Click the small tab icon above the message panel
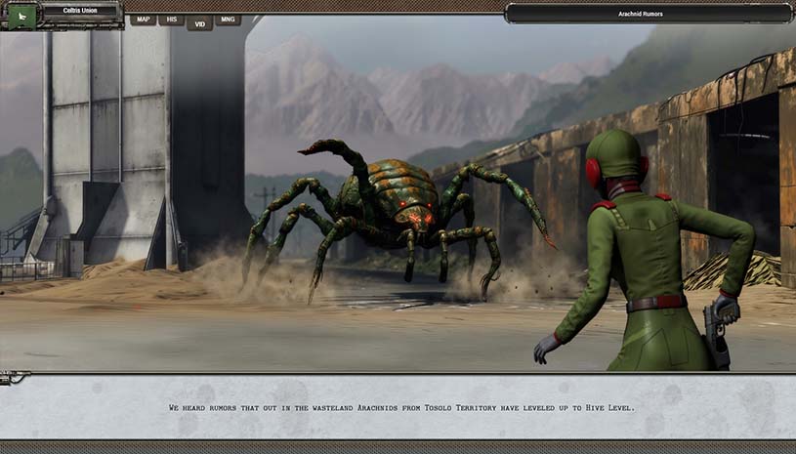 14,375
